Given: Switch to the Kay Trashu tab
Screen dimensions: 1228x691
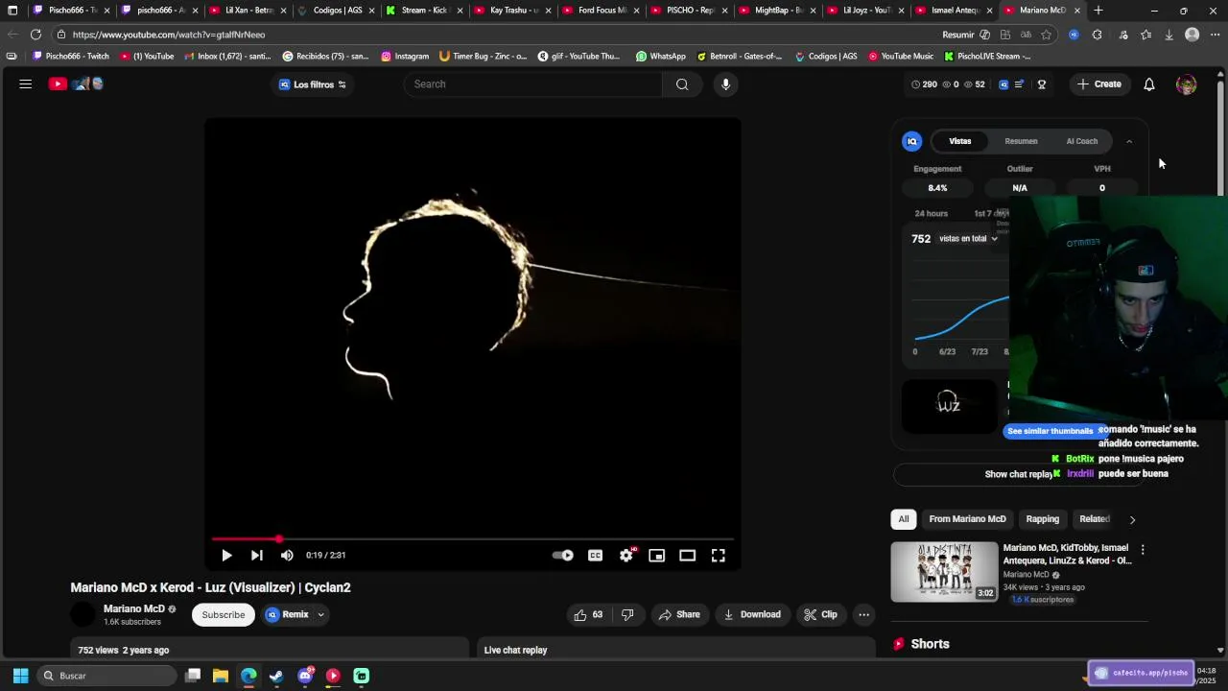Looking at the screenshot, I should click(x=509, y=11).
